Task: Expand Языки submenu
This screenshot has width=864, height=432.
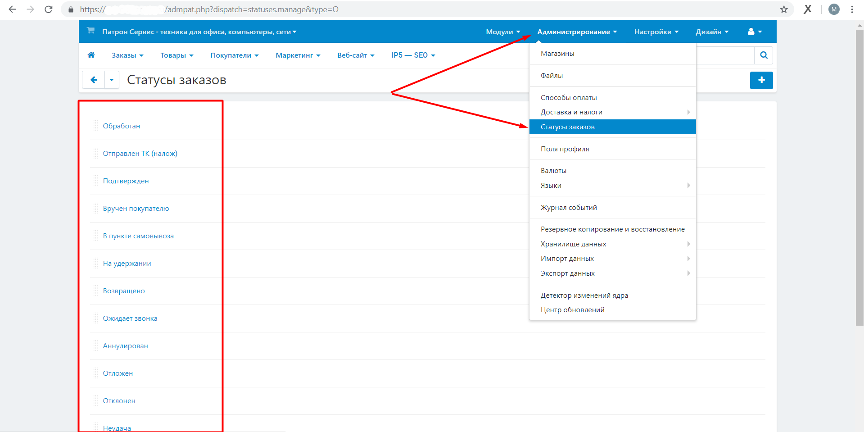Action: click(613, 185)
